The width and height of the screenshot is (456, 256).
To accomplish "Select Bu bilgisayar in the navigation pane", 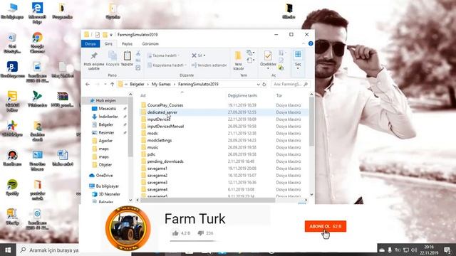I will [x=107, y=186].
